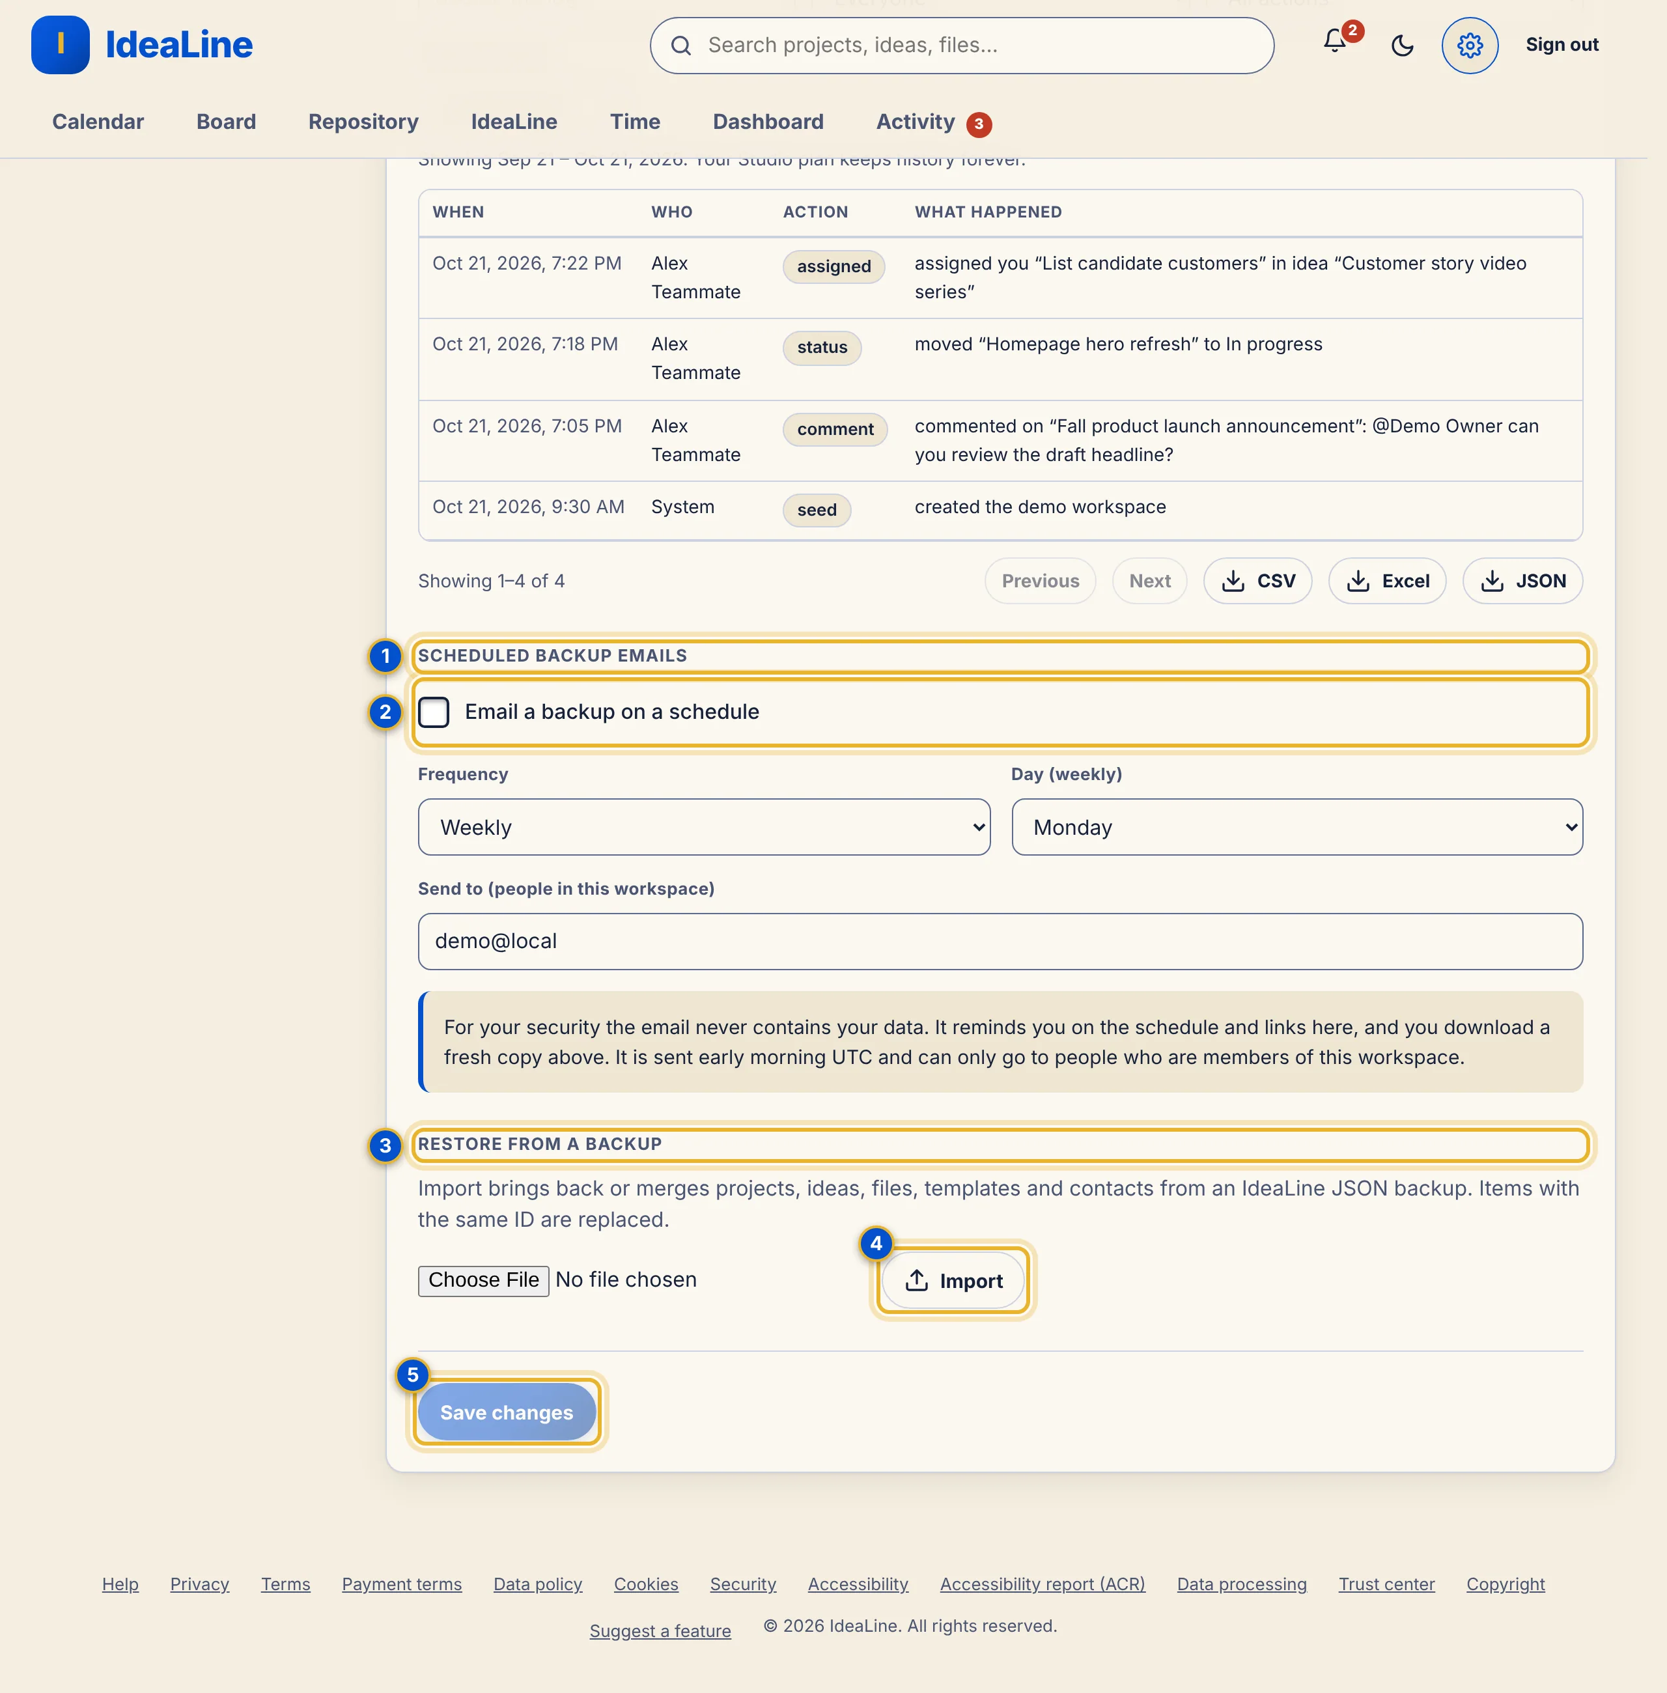
Task: Open the Security footer link
Action: point(742,1584)
